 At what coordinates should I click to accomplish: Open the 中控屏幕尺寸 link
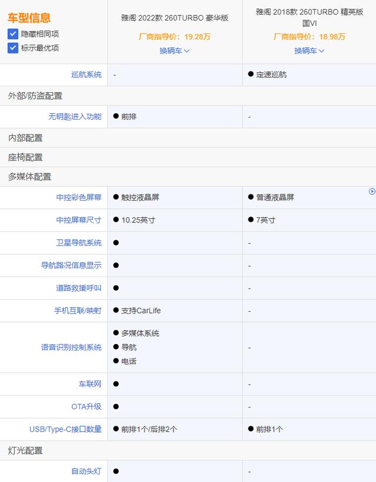79,220
